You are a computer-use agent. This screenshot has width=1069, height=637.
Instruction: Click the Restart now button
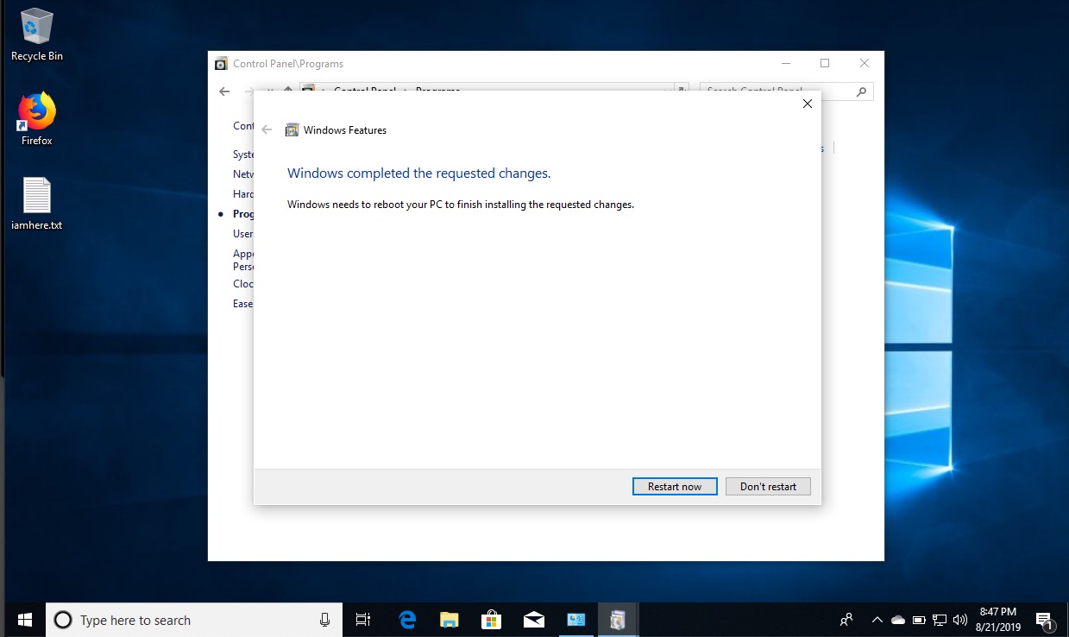pyautogui.click(x=674, y=487)
